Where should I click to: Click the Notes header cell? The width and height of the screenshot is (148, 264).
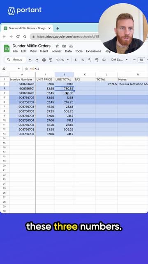[133, 80]
